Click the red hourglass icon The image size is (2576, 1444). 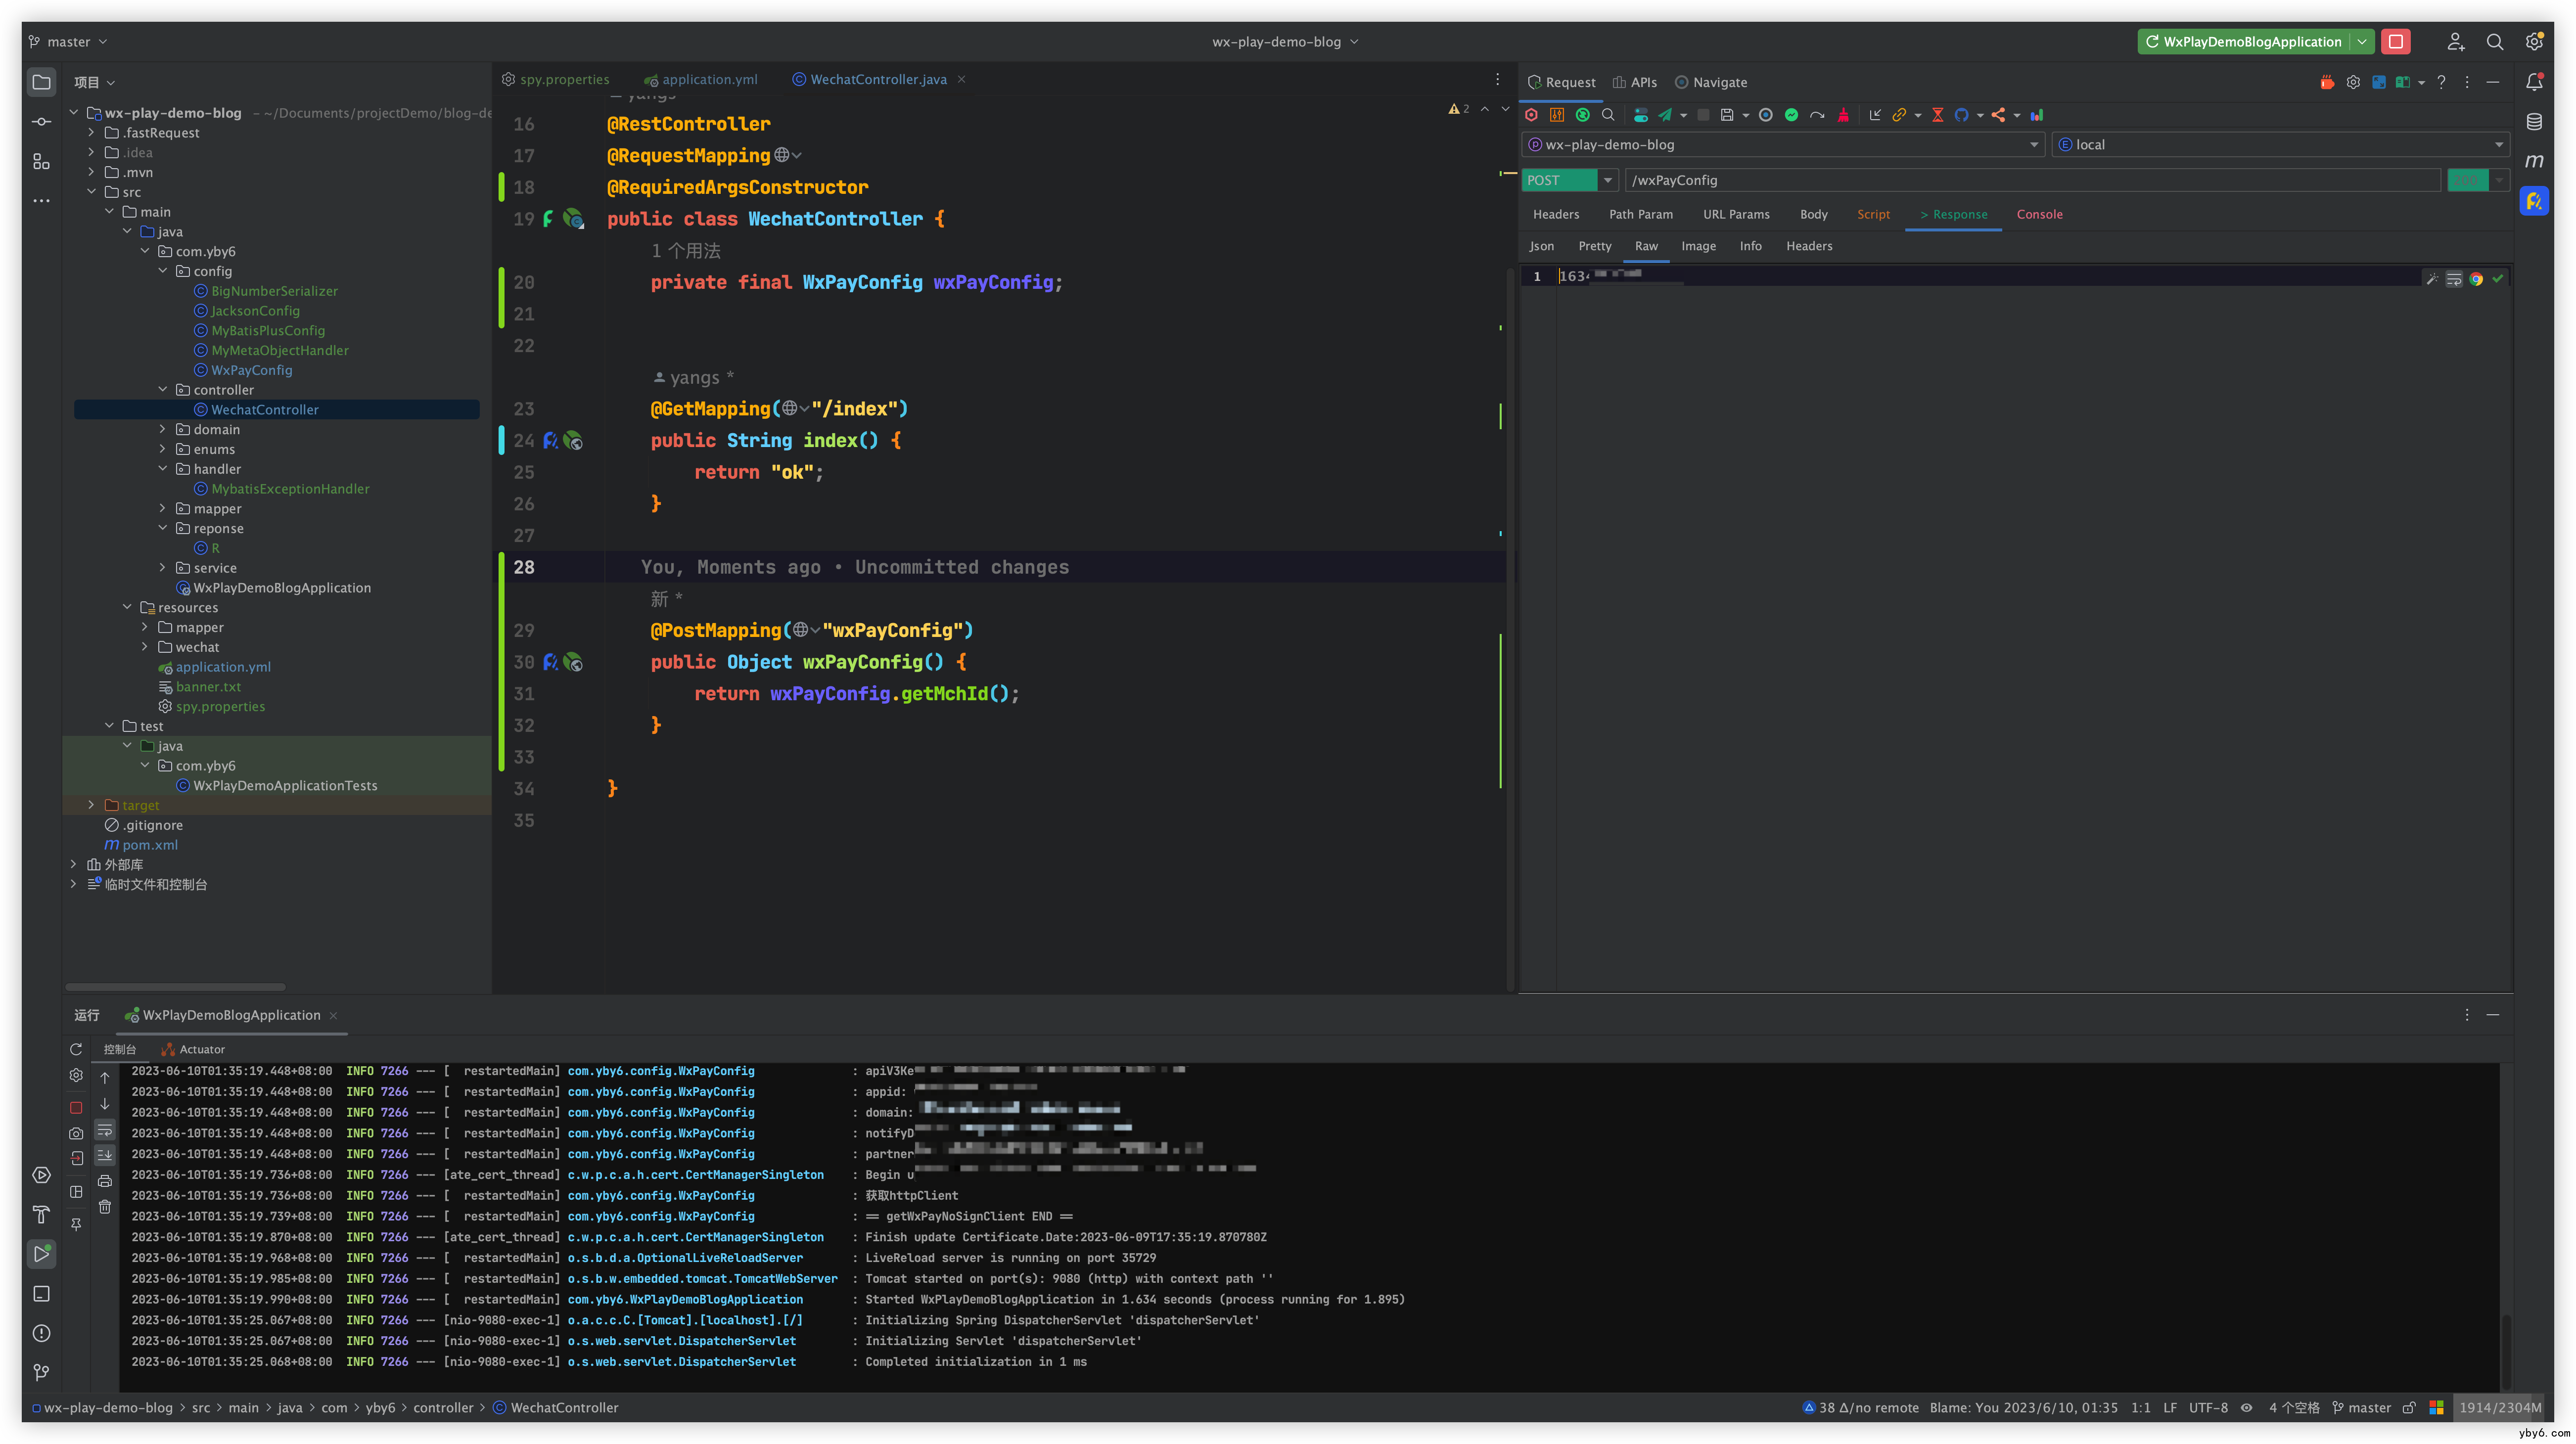[1937, 115]
